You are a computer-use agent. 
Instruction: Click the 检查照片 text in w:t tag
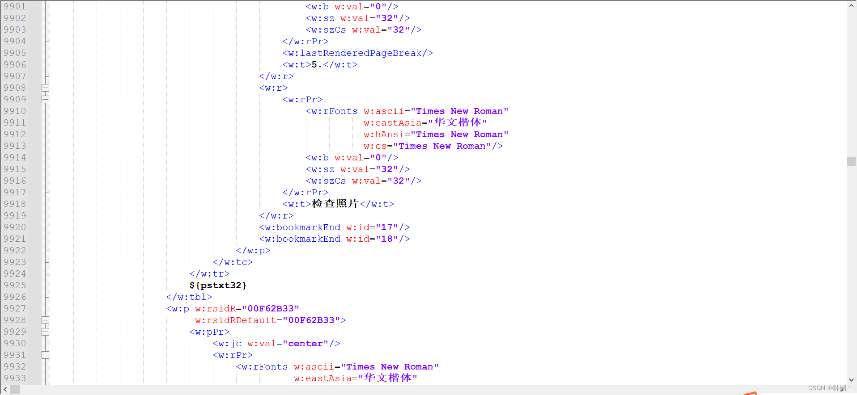point(335,204)
